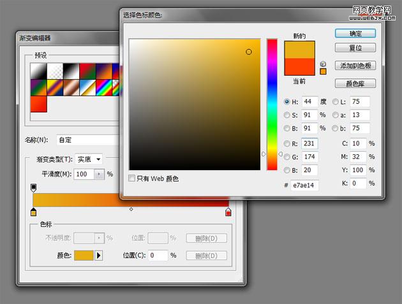Click the vertical hue spectrum slider
The image size is (402, 304).
pyautogui.click(x=272, y=105)
